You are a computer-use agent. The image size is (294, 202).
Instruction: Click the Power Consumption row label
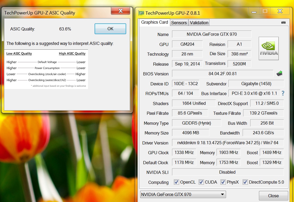[x=47, y=68]
